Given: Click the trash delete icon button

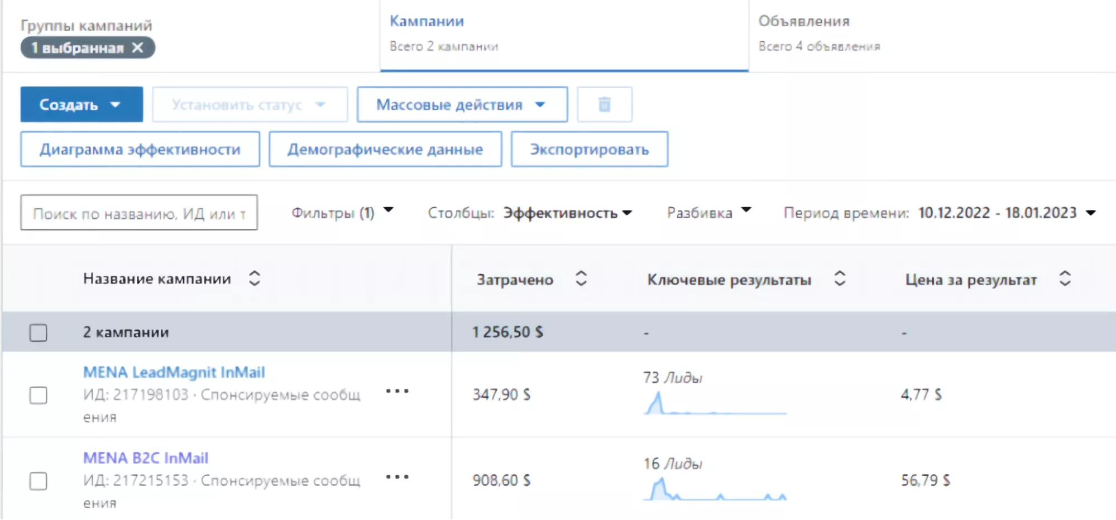Looking at the screenshot, I should 605,104.
